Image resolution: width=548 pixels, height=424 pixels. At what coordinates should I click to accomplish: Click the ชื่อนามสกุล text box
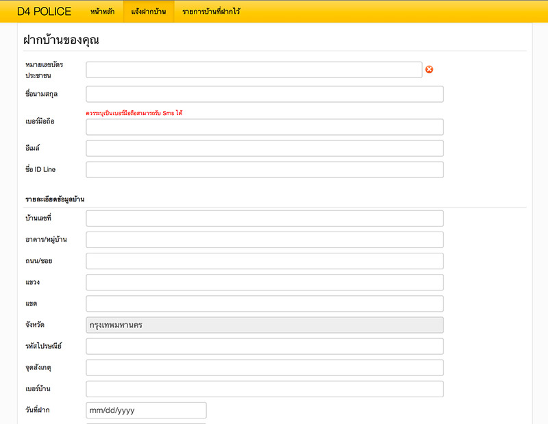click(x=264, y=94)
